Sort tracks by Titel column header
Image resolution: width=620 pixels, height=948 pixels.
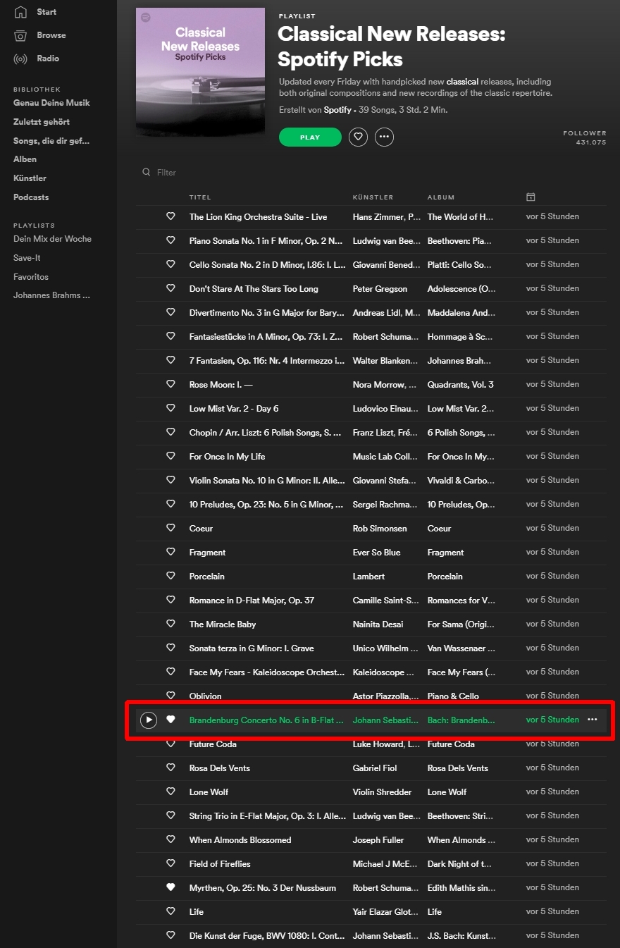200,197
